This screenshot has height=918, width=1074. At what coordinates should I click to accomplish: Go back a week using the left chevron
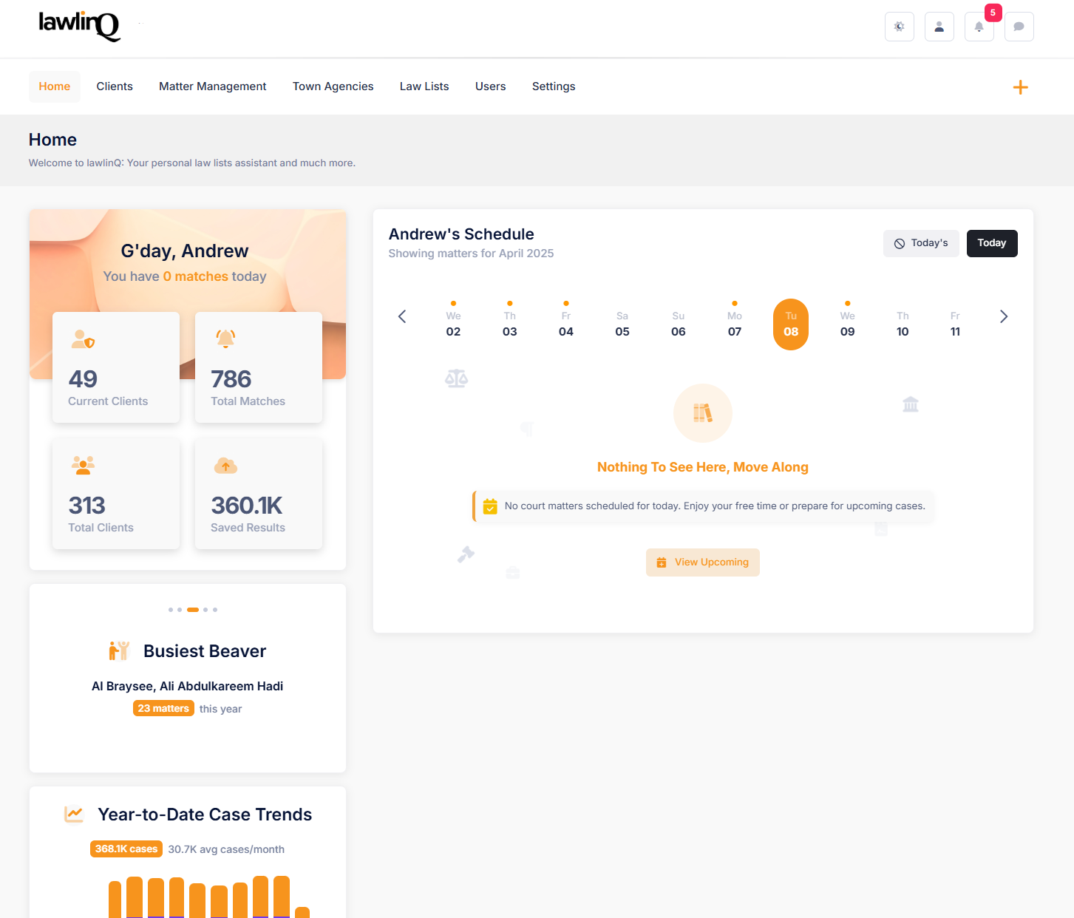(x=402, y=316)
